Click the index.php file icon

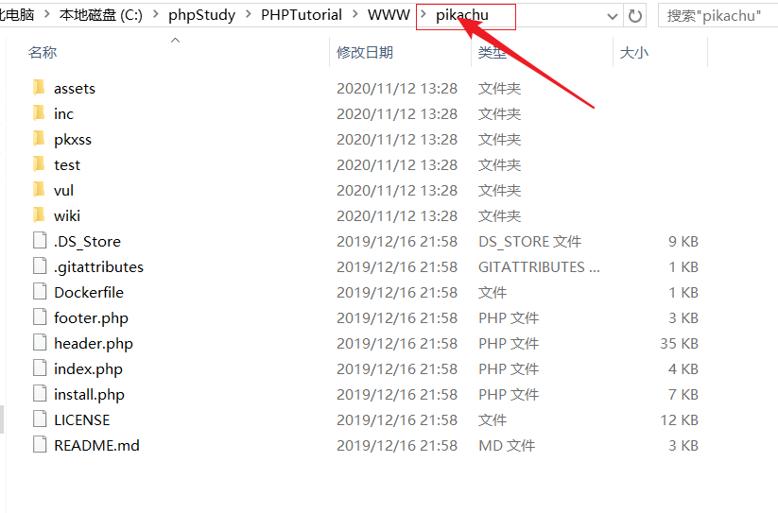click(x=40, y=368)
